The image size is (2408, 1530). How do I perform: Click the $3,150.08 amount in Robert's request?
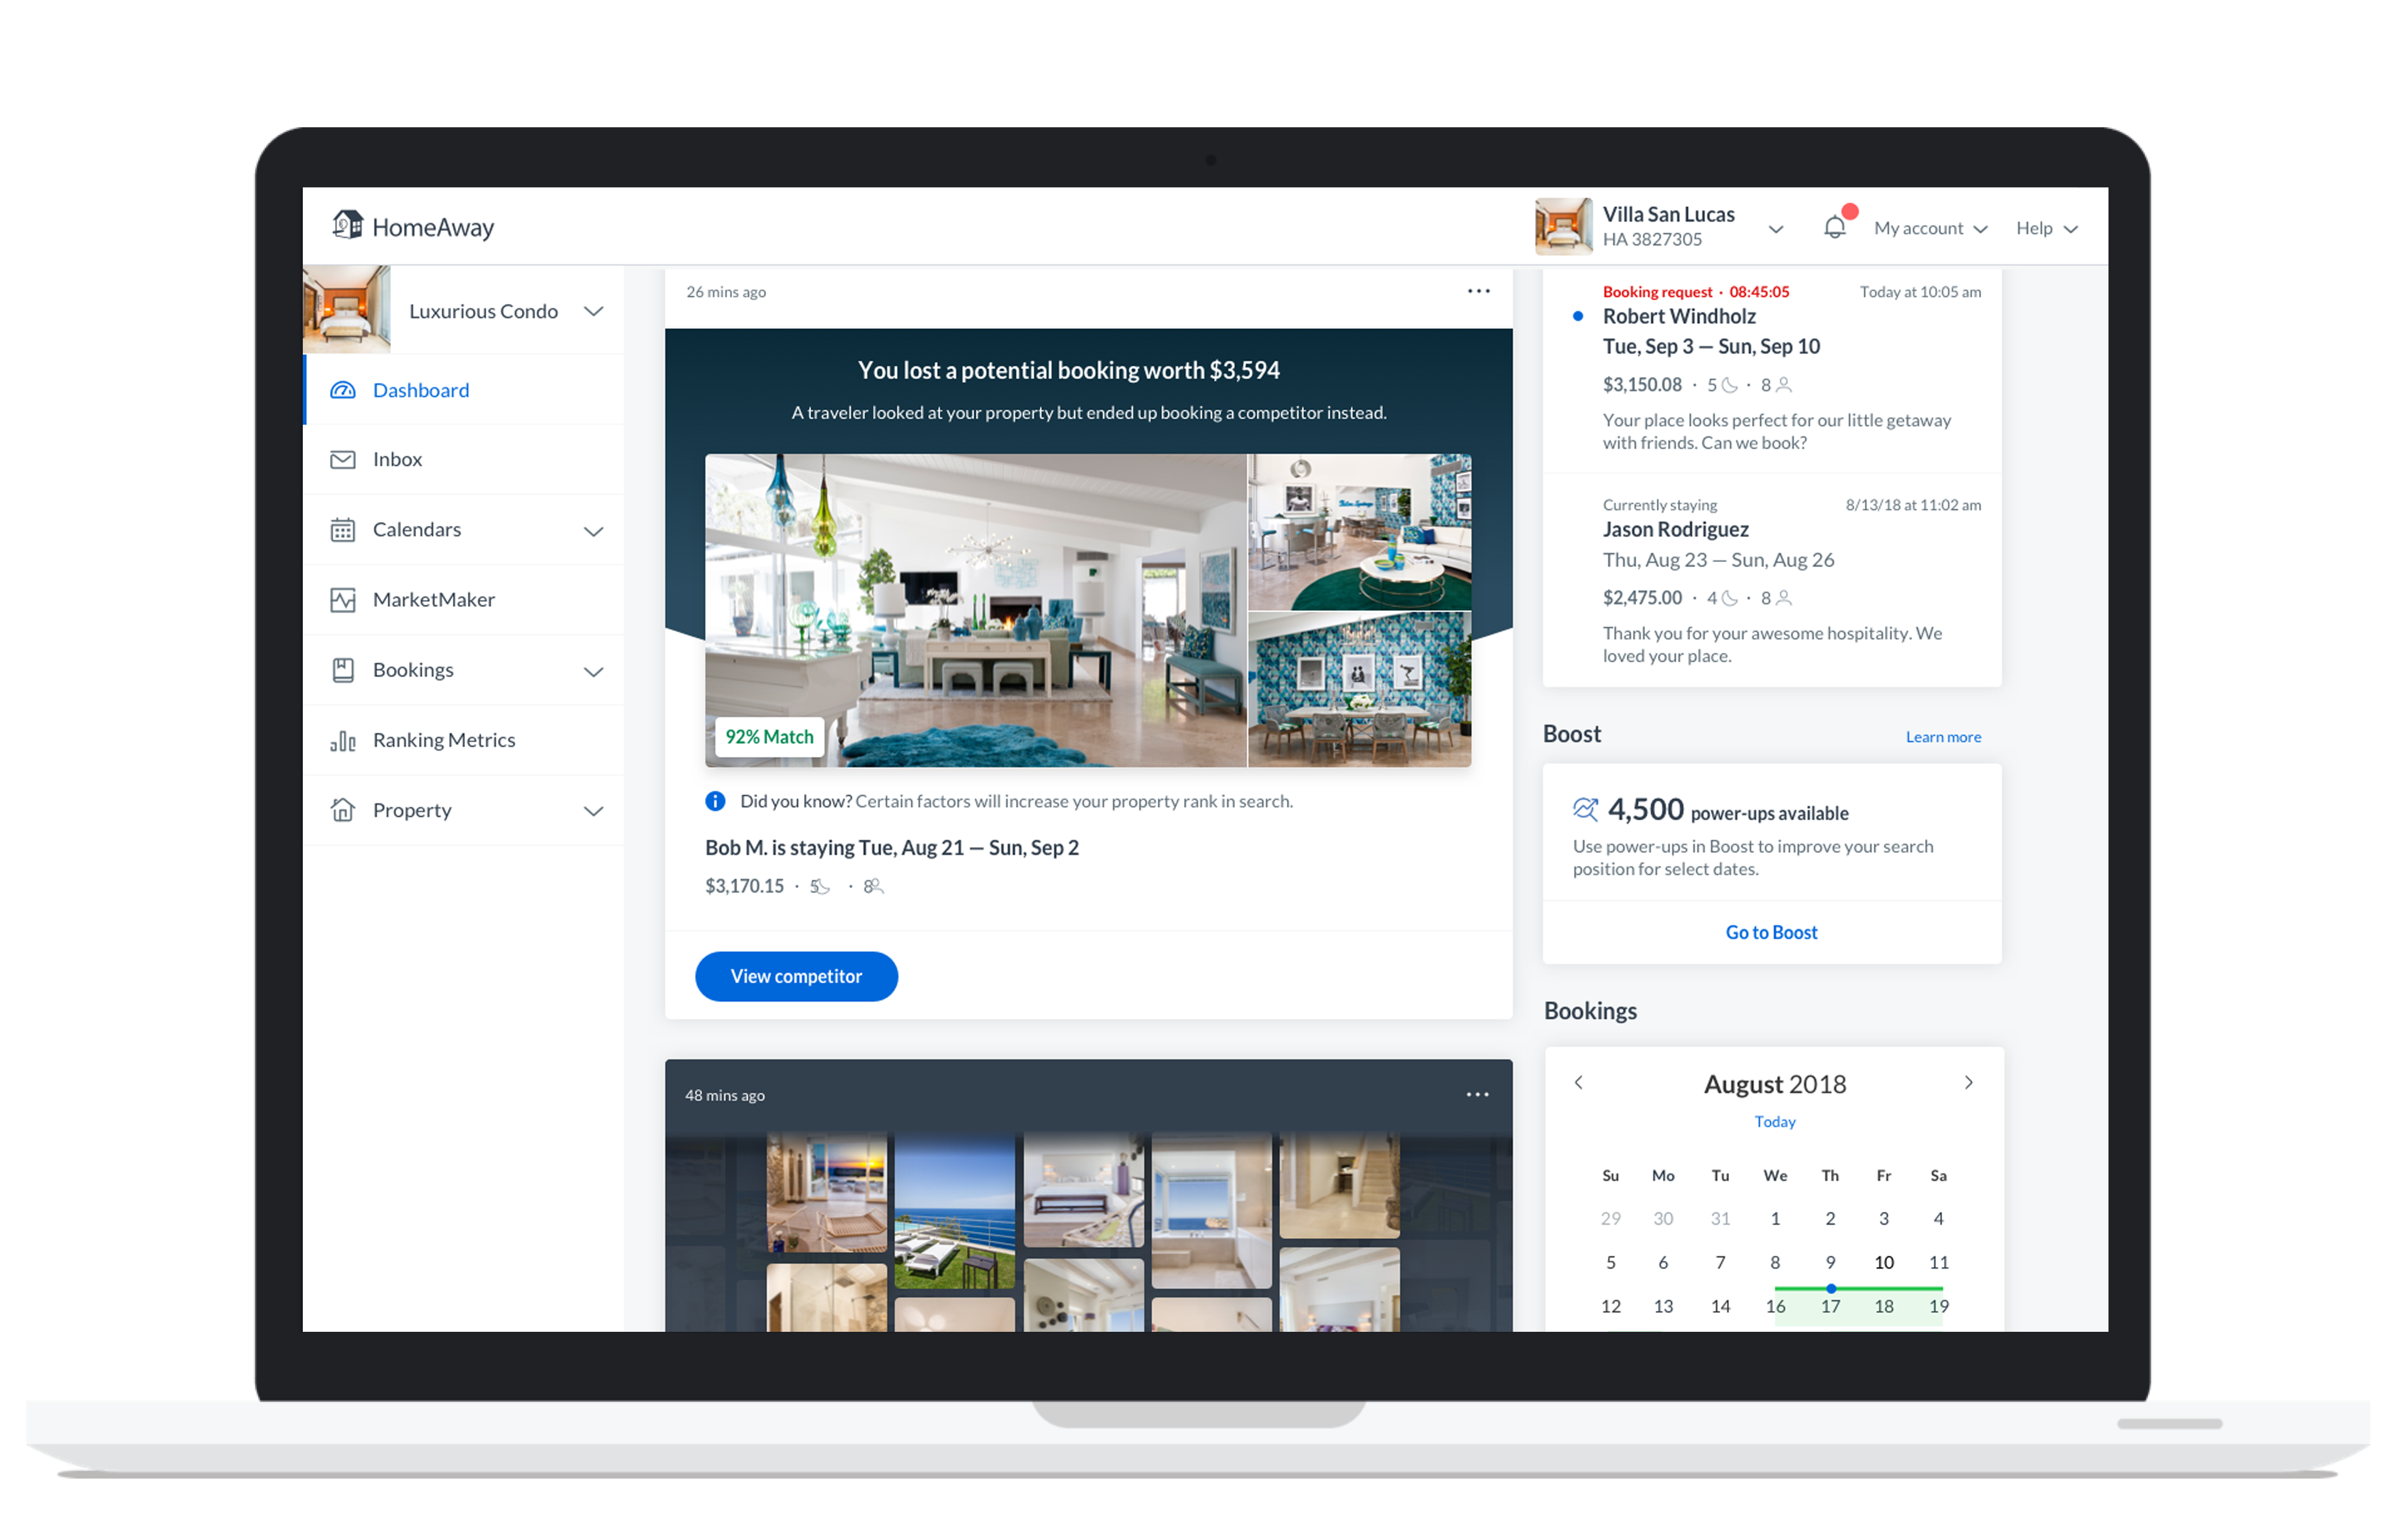click(x=1642, y=385)
